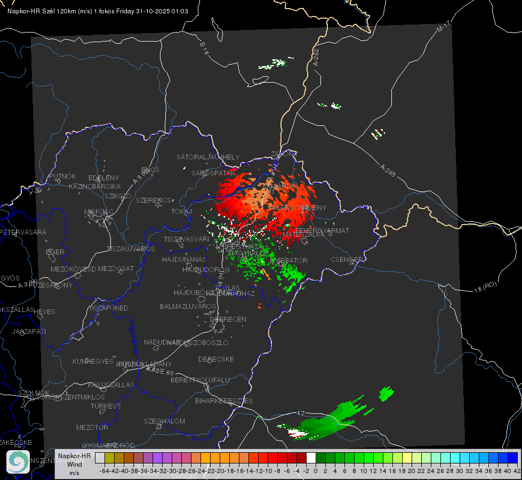Select the DEBRECEN city label
Viewport: 522px width, 480px height.
pyautogui.click(x=228, y=319)
